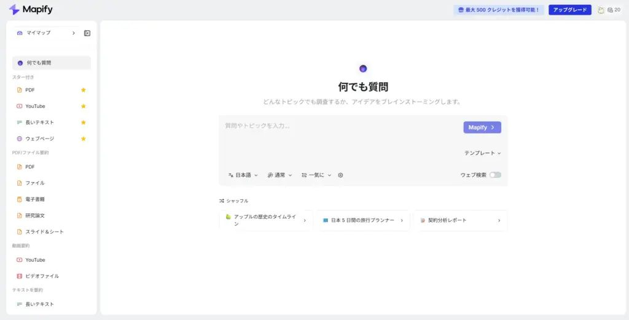
Task: Open the テンプレート dropdown
Action: click(x=483, y=153)
